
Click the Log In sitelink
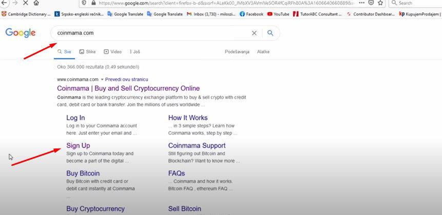click(x=75, y=118)
